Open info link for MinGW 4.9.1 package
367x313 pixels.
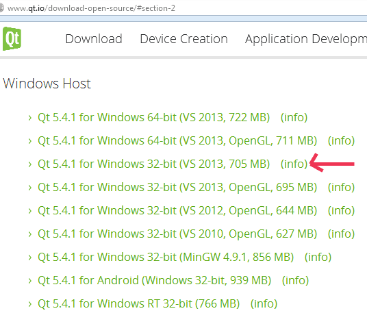click(x=318, y=257)
